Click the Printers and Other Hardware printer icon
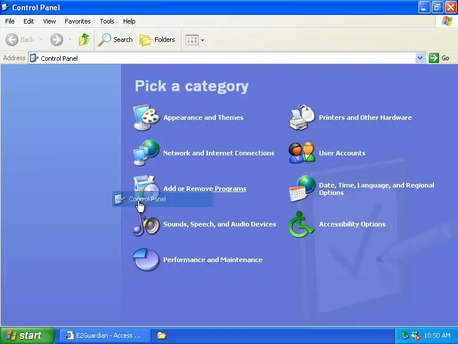 click(x=302, y=118)
